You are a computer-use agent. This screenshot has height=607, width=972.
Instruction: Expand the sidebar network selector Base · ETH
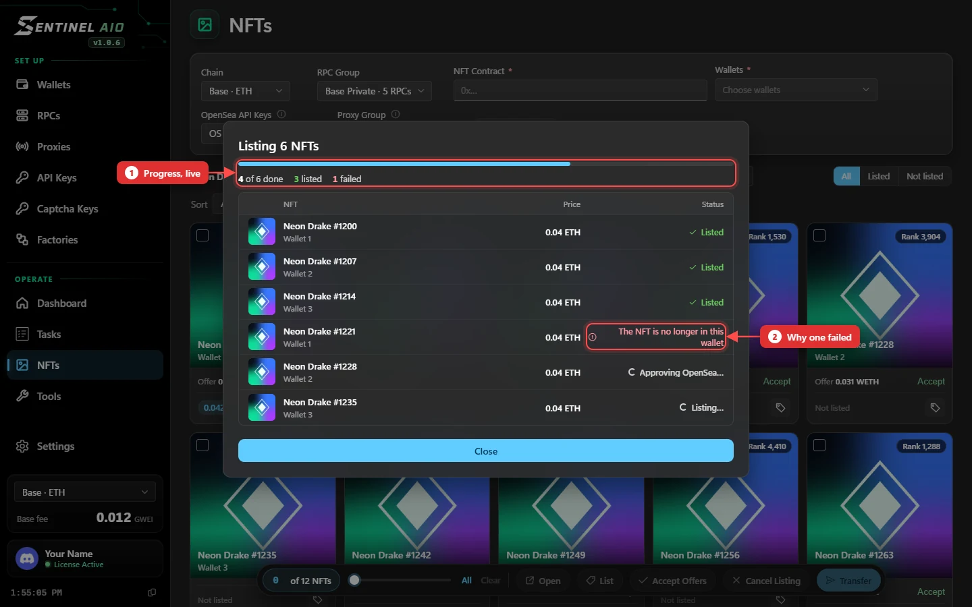(x=85, y=492)
